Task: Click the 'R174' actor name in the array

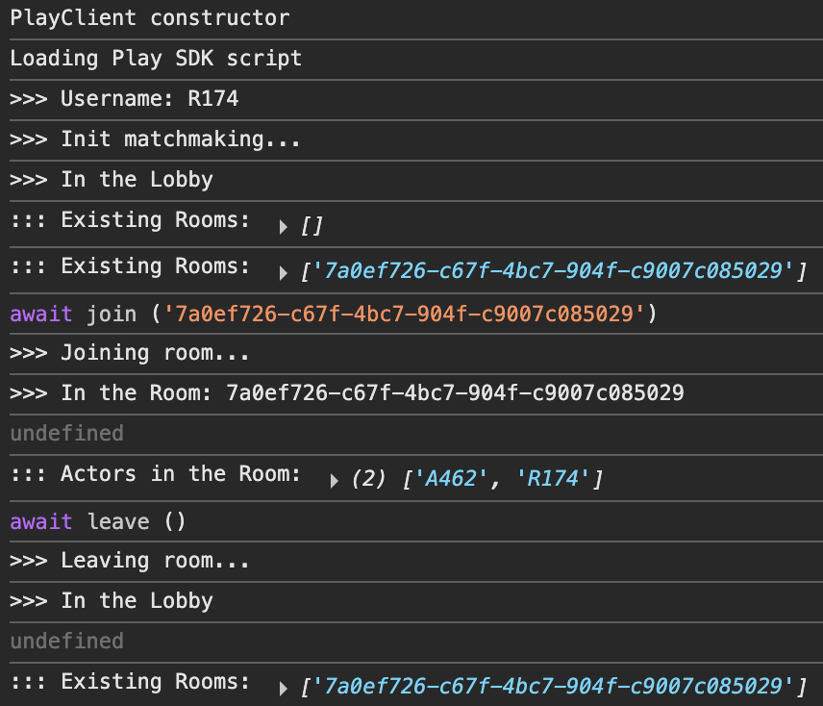Action: point(558,479)
